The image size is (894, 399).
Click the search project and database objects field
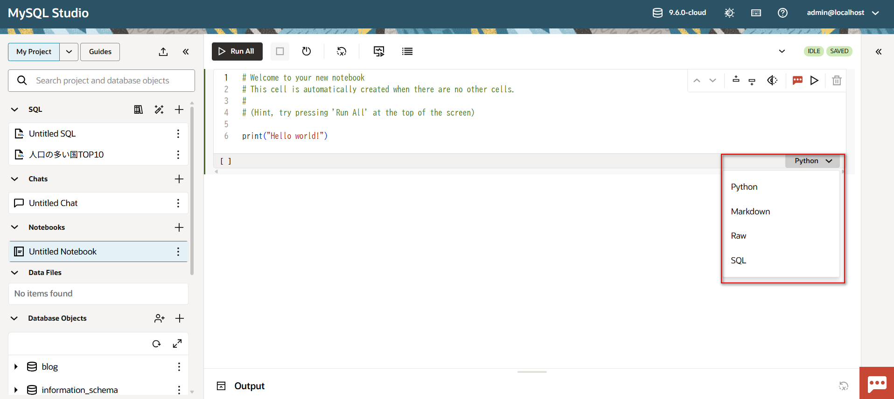click(102, 81)
